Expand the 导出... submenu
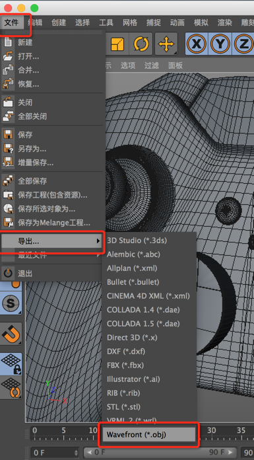This screenshot has height=460, width=254. click(x=51, y=241)
